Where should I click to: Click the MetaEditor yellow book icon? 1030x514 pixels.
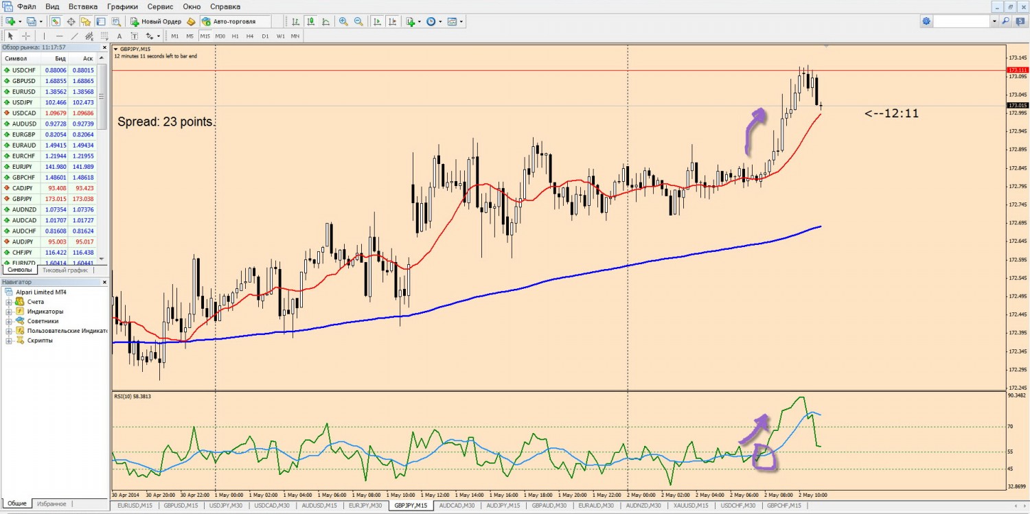191,21
